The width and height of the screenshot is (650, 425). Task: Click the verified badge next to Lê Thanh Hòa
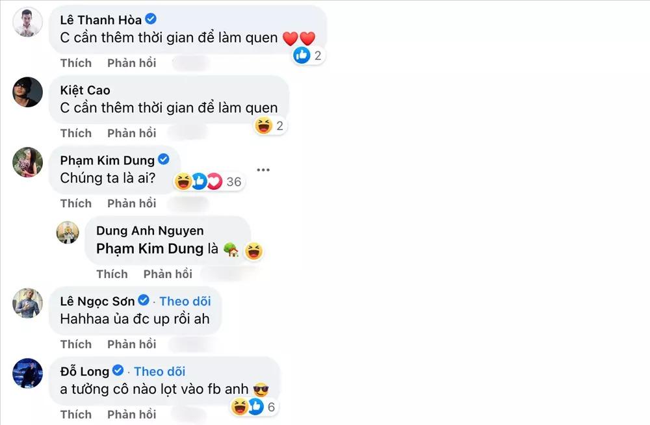[x=152, y=19]
